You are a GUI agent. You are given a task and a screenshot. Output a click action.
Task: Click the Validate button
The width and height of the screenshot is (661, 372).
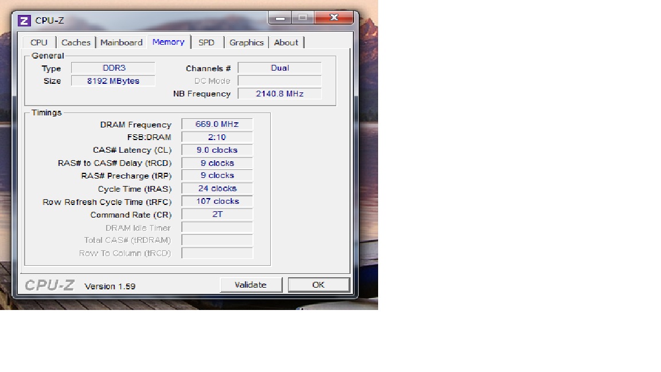pyautogui.click(x=251, y=285)
